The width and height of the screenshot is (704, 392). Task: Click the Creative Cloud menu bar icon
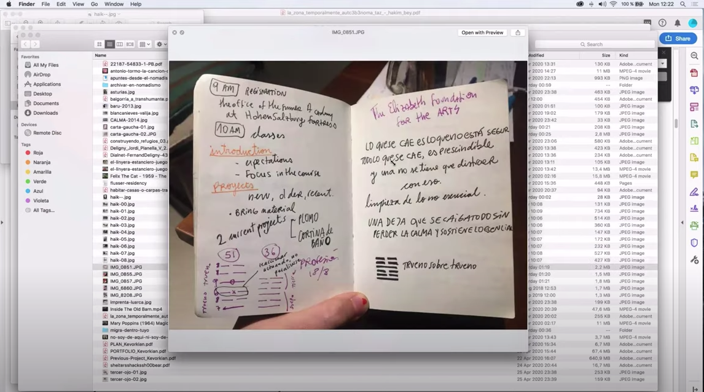[x=580, y=4]
